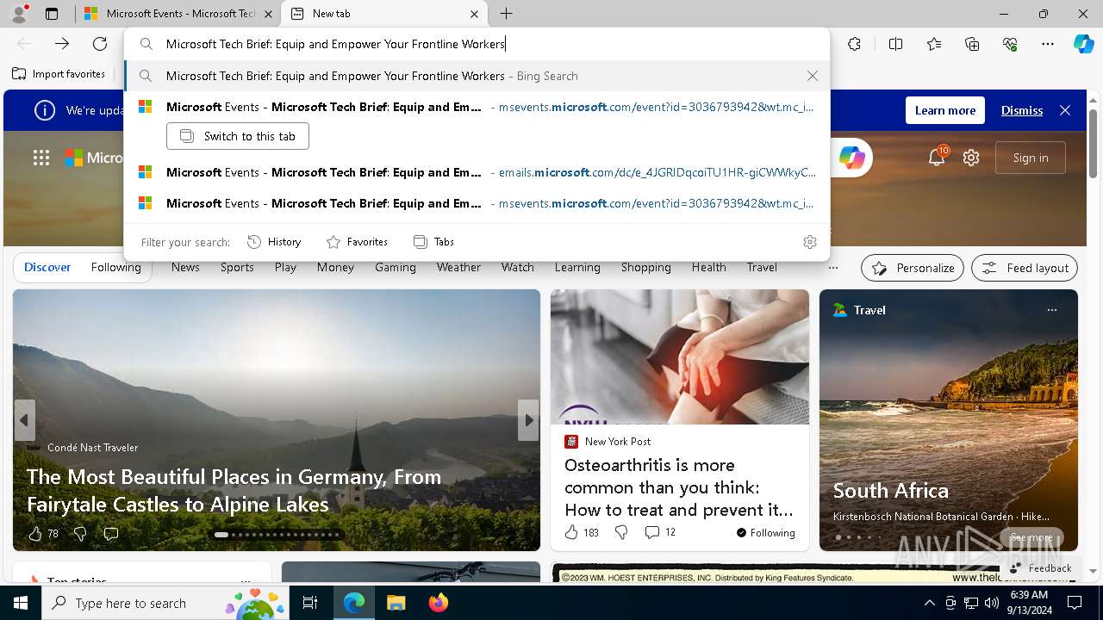1103x620 pixels.
Task: Open the Weather category
Action: [x=458, y=268]
